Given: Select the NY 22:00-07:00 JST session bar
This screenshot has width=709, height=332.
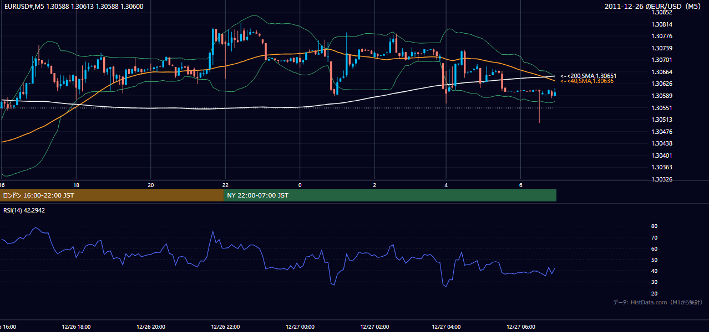Looking at the screenshot, I should 390,195.
